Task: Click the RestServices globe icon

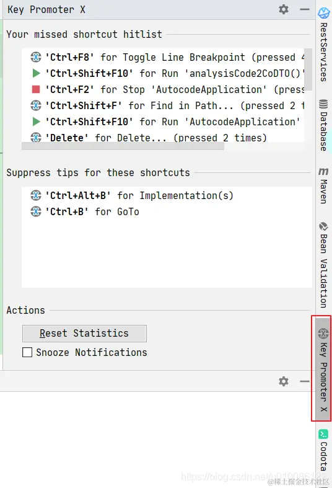Action: coord(323,13)
